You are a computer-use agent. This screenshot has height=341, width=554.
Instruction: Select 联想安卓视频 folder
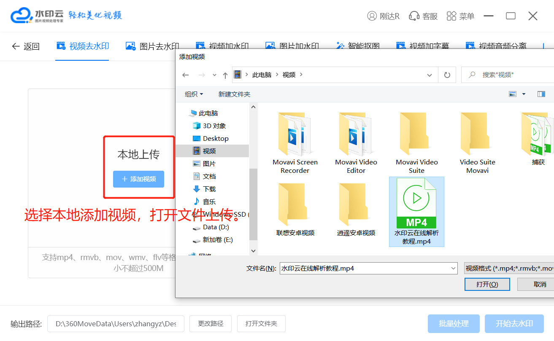[295, 209]
